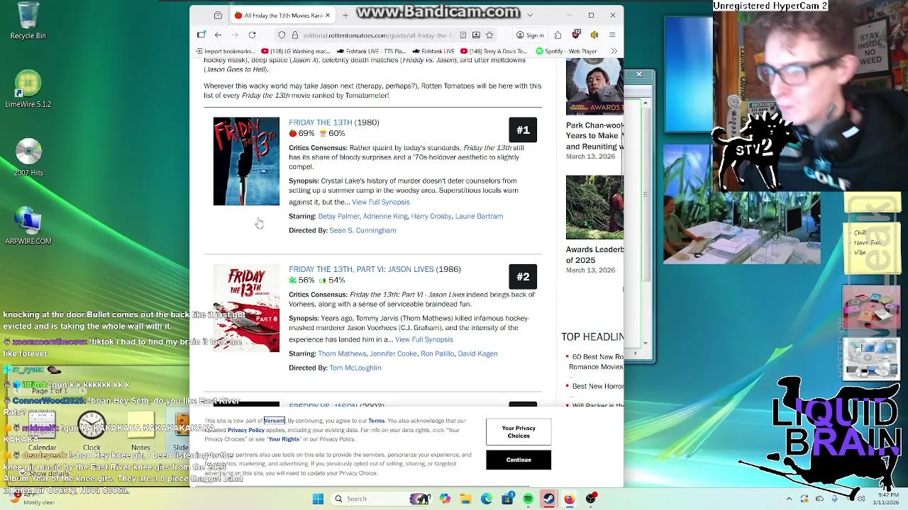
Task: Open Thom Mathews actor link
Action: coord(342,353)
